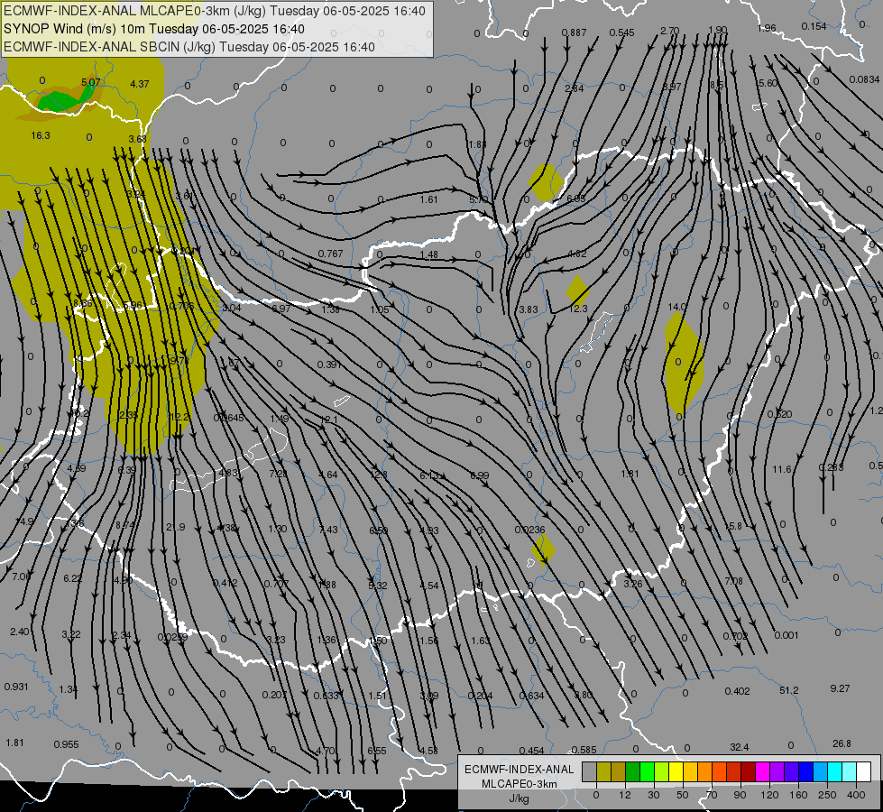Pick the pure yellow legend swatch
883x812 pixels.
[676, 771]
